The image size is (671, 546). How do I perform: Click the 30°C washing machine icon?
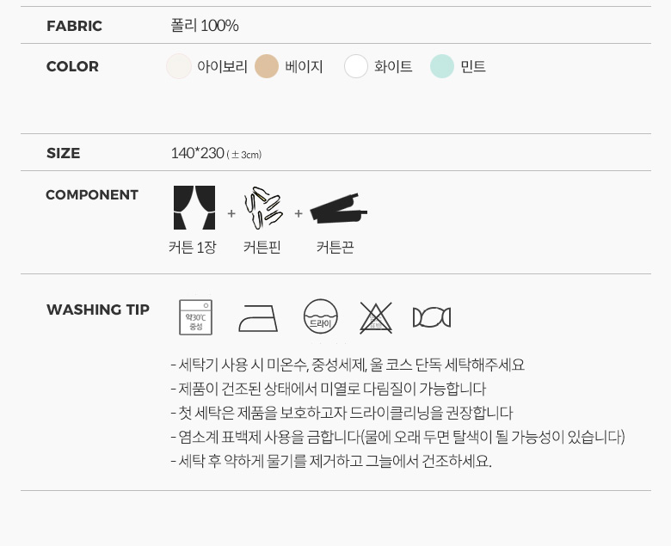point(195,317)
